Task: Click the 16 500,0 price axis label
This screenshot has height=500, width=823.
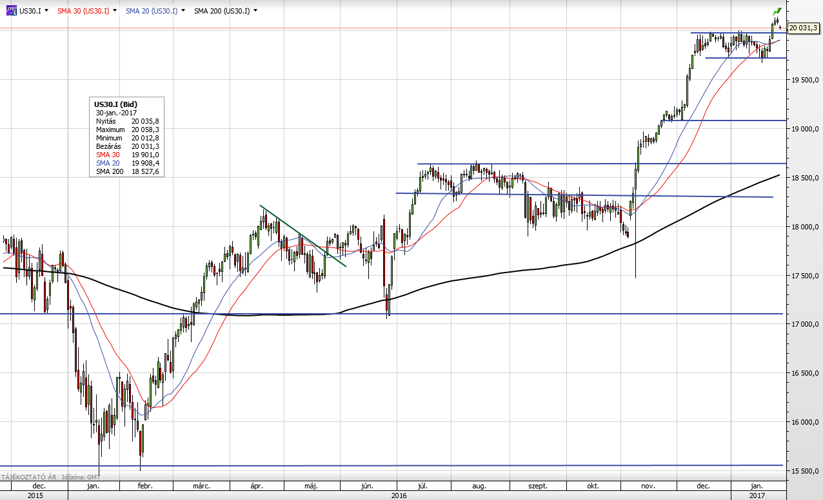Action: pos(804,374)
